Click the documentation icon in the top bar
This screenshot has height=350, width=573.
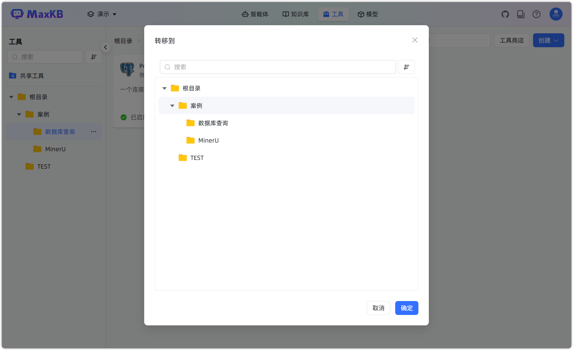pyautogui.click(x=521, y=14)
